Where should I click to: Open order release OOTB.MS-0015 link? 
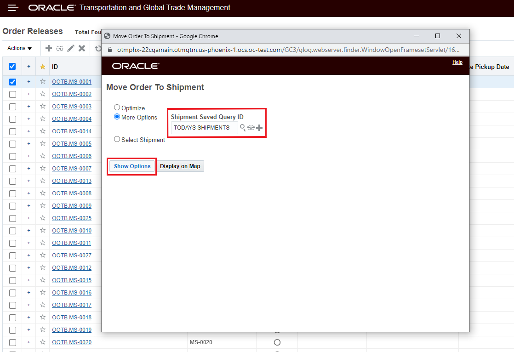[x=72, y=280]
